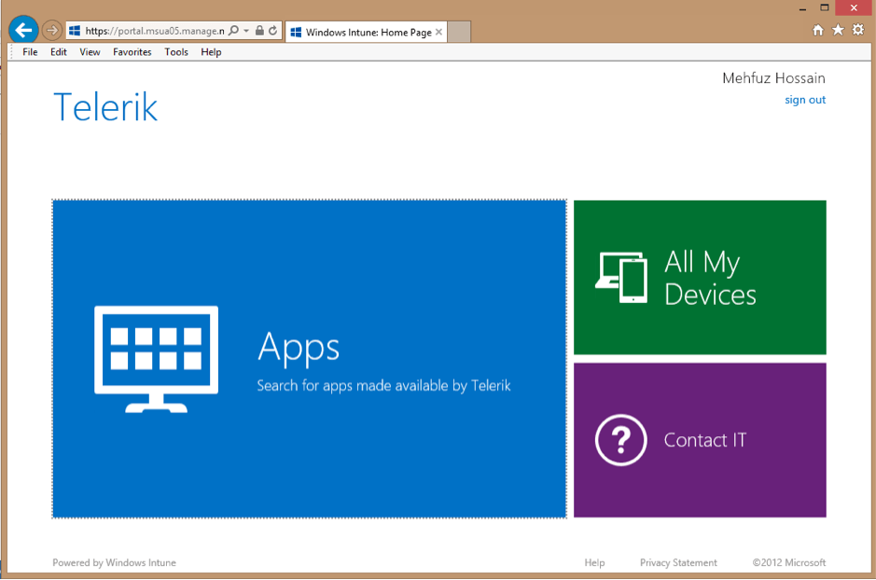Expand the address bar dropdown arrow
This screenshot has height=580, width=876.
(x=246, y=31)
